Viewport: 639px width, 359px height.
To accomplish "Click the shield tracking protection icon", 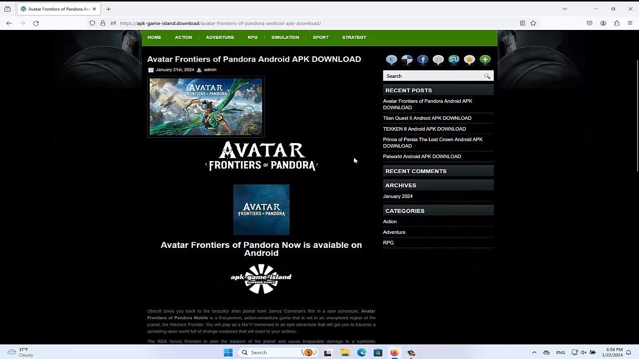I will tap(92, 23).
